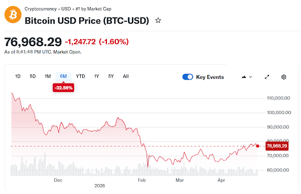Add BTC-USD to watchlist with star icon
Image resolution: width=301 pixels, height=194 pixels.
[158, 20]
